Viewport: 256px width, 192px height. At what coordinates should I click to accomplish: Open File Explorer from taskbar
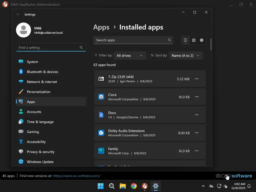click(122, 186)
